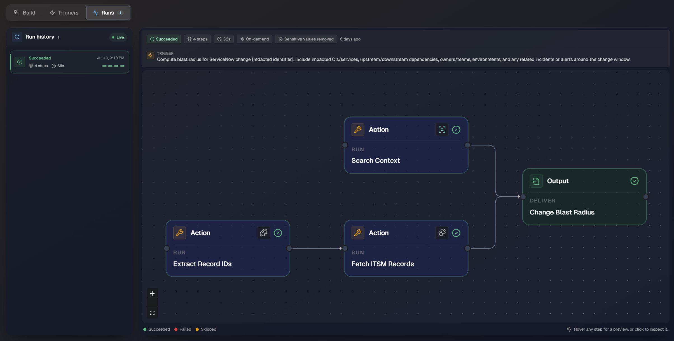The image size is (674, 341).
Task: Click the Change Blast Radius label
Action: 562,212
